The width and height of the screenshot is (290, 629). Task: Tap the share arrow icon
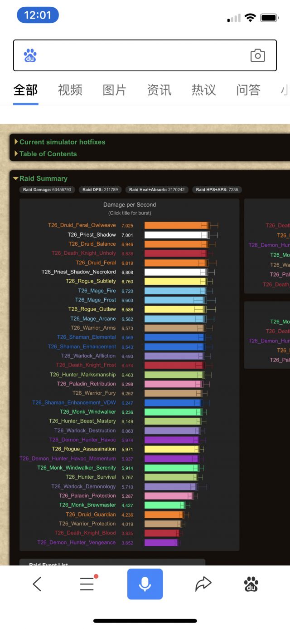click(203, 584)
